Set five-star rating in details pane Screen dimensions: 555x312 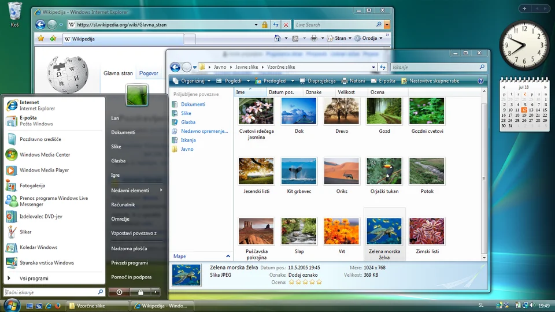tap(319, 282)
